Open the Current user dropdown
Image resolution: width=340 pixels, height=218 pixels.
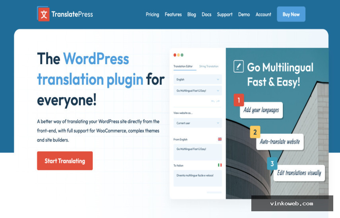click(x=198, y=123)
